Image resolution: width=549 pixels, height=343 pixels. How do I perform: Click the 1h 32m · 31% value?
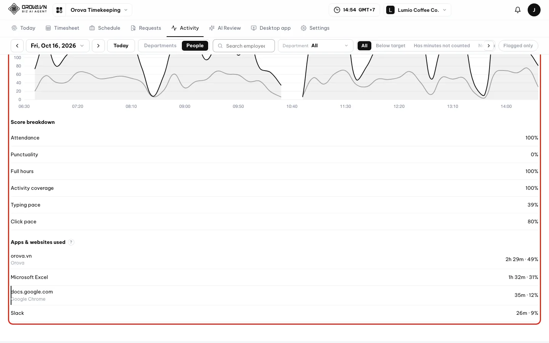(x=523, y=277)
